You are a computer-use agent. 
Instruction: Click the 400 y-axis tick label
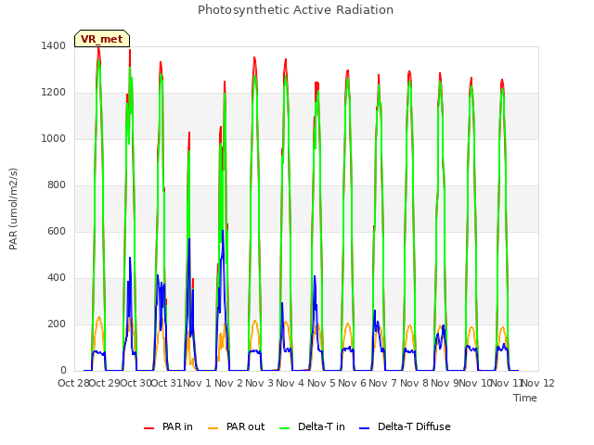tap(57, 278)
